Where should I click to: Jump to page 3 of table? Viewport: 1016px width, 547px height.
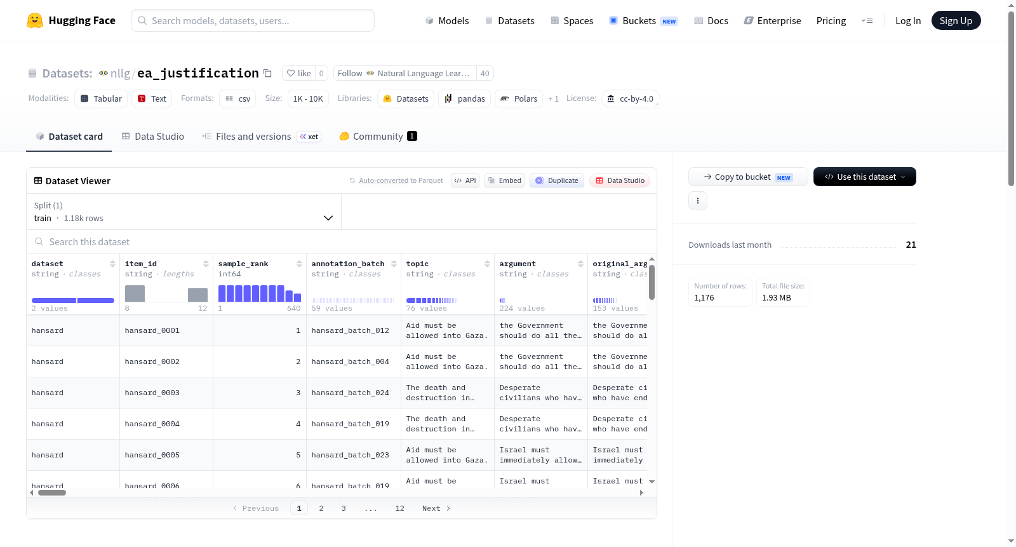coord(344,508)
